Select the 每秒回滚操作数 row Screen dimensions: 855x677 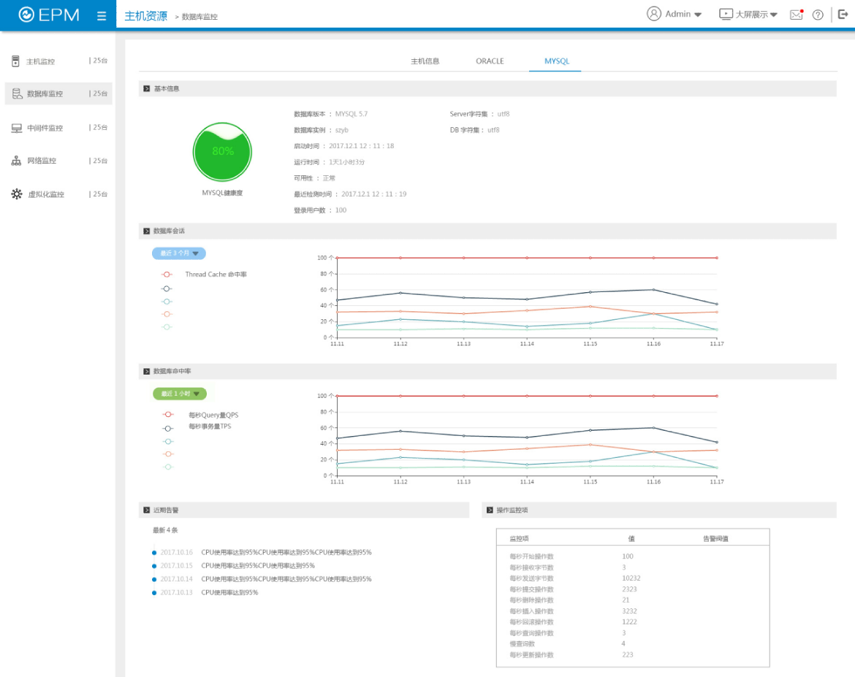[633, 622]
